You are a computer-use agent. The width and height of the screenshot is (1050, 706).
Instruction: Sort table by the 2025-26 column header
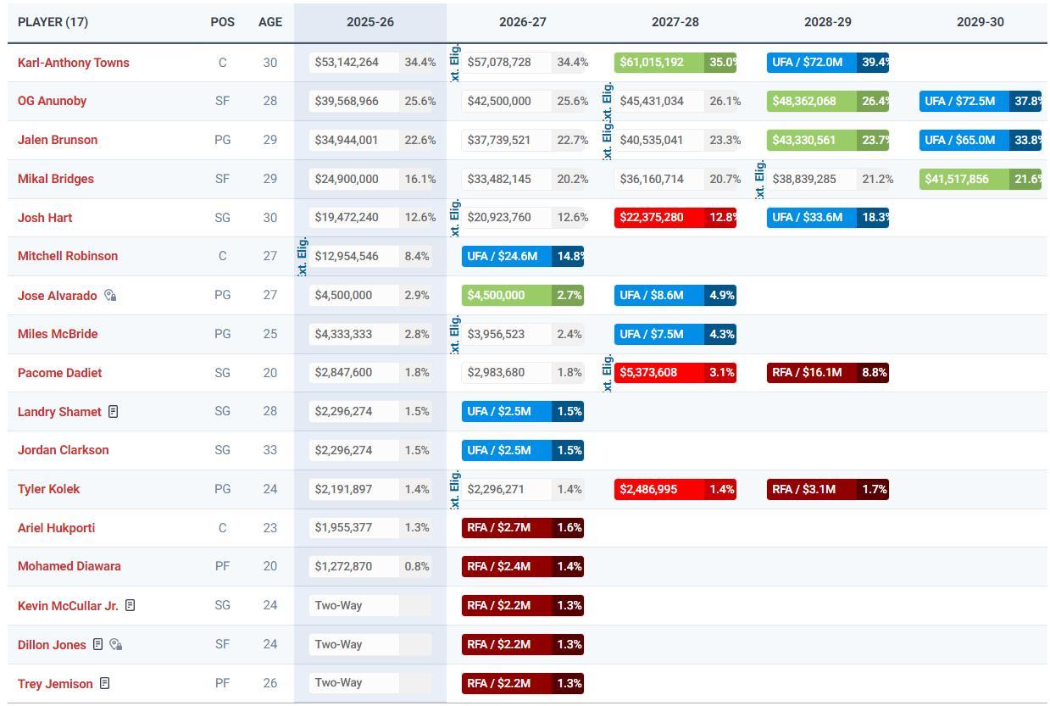point(369,22)
